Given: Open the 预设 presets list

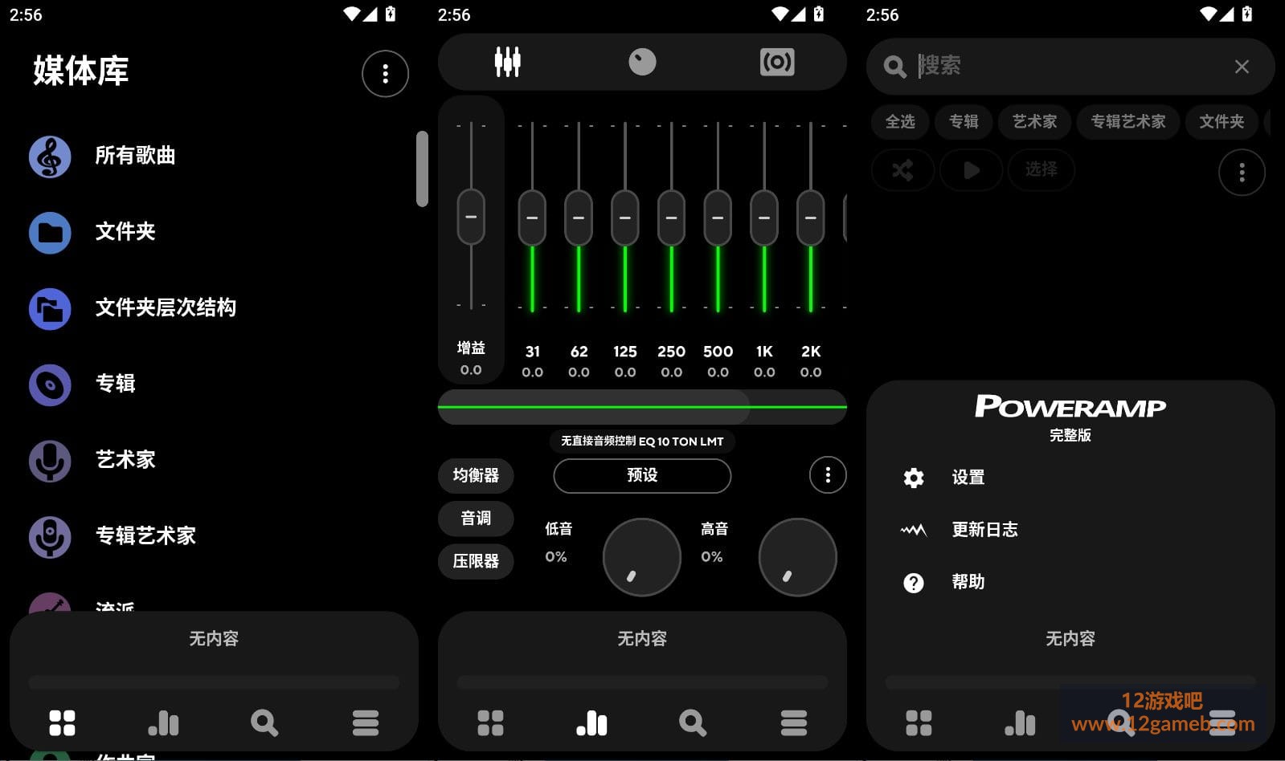Looking at the screenshot, I should click(x=642, y=476).
